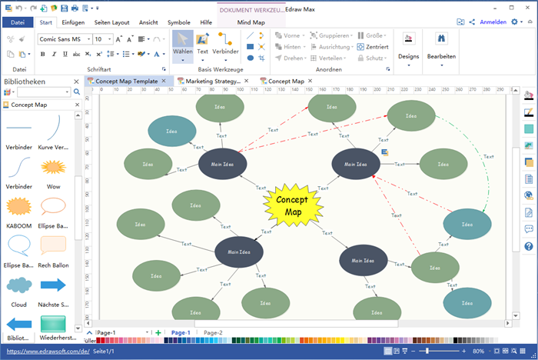Toggle italic text formatting
Image resolution: width=538 pixels, height=360 pixels.
click(54, 54)
